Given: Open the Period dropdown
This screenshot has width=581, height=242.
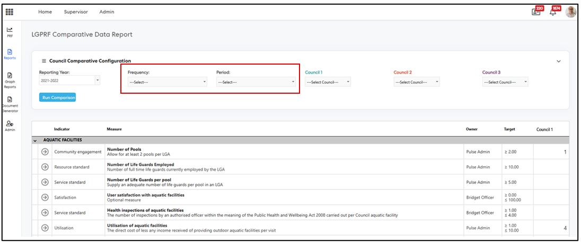Looking at the screenshot, I should click(x=256, y=82).
